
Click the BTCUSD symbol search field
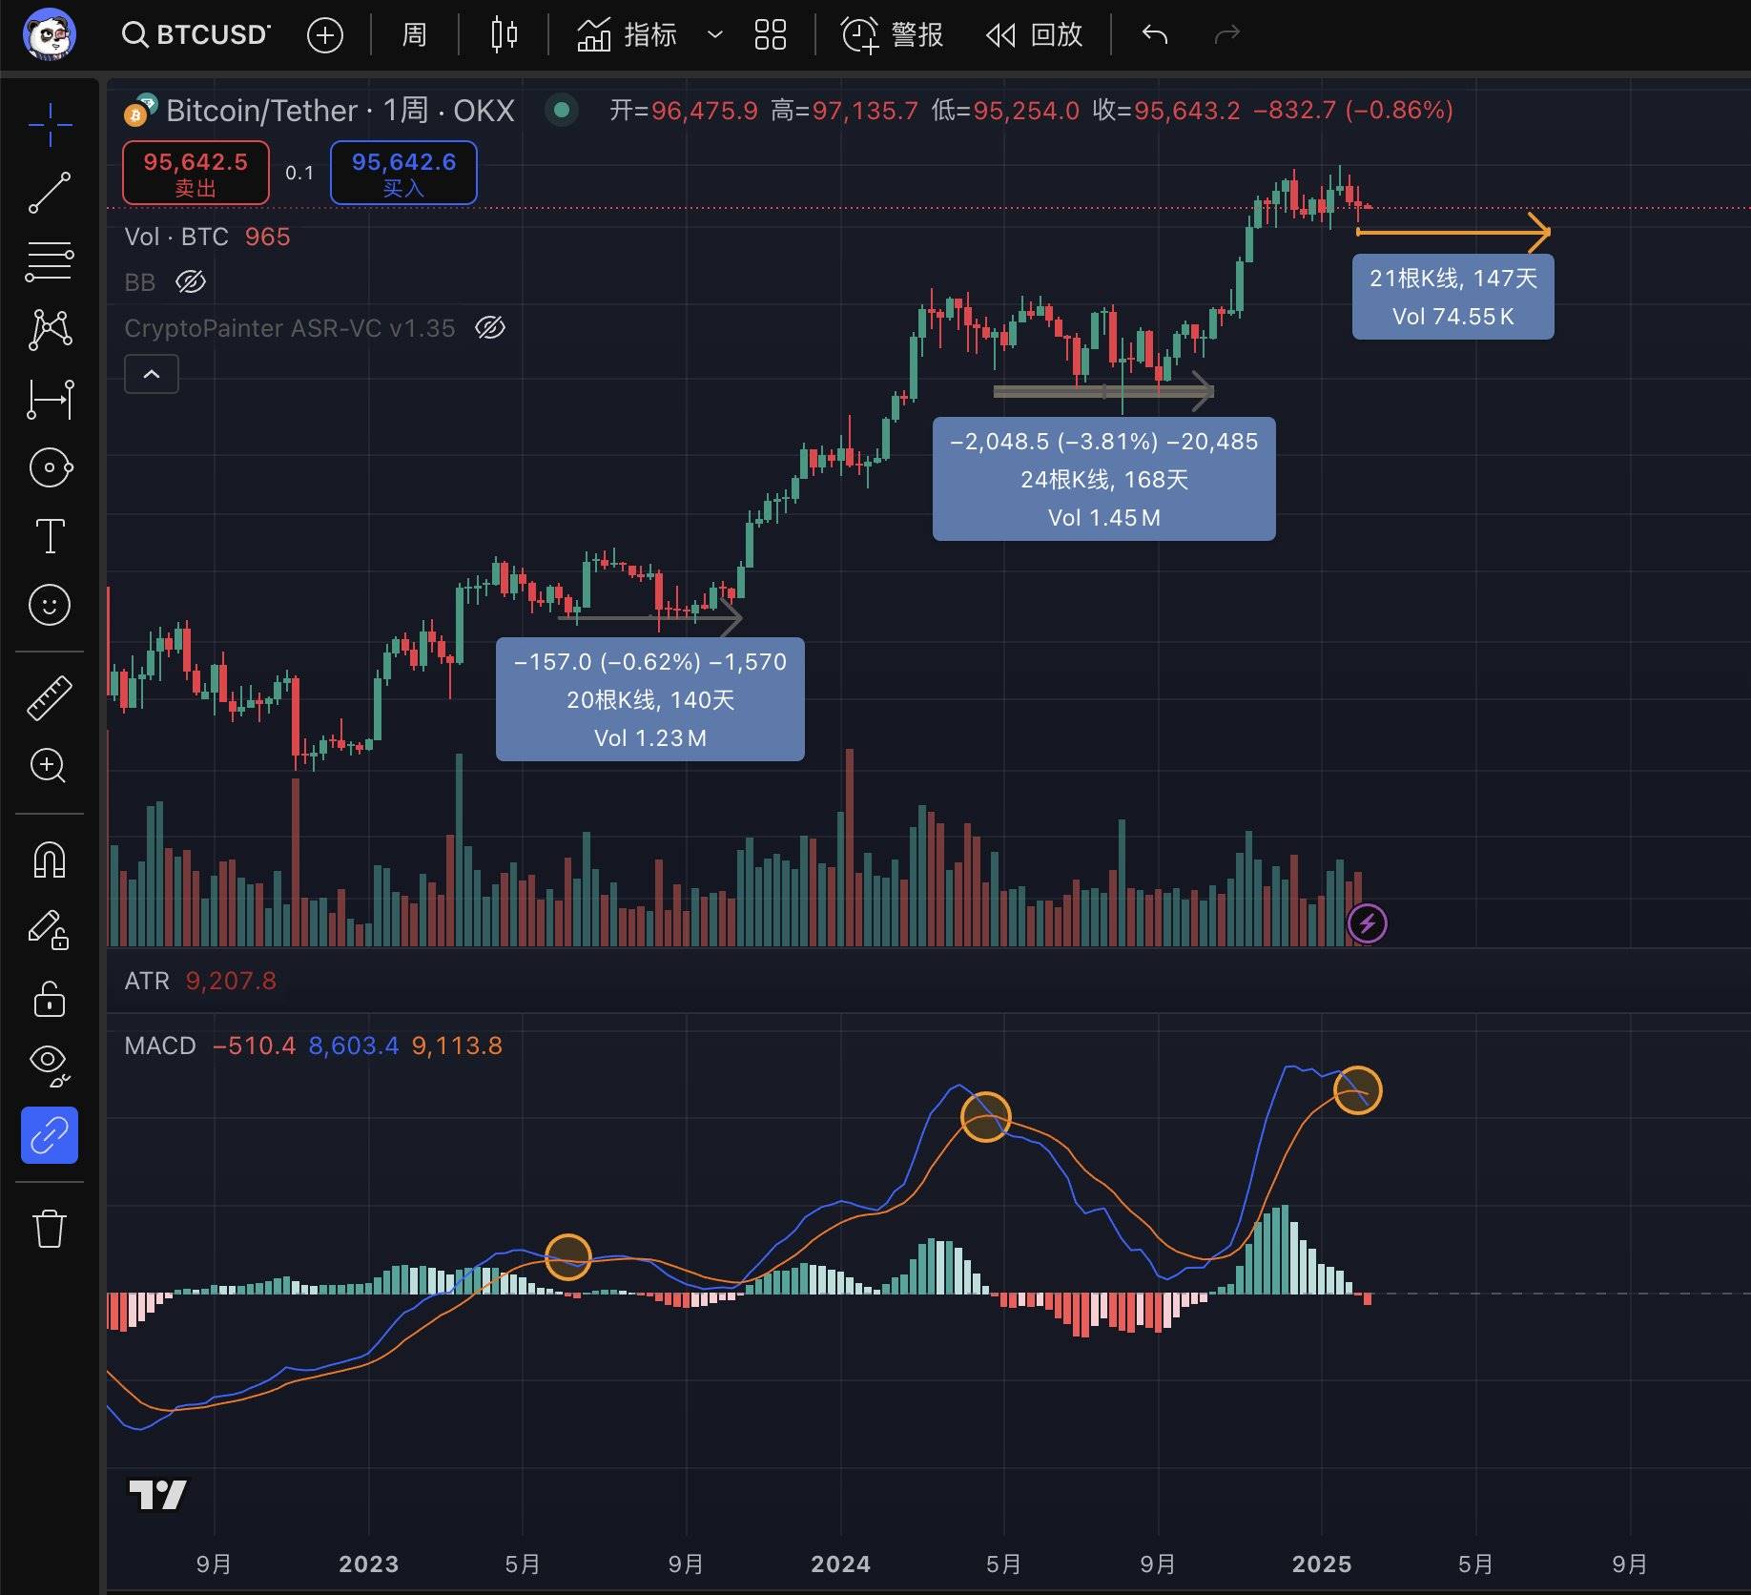point(196,33)
